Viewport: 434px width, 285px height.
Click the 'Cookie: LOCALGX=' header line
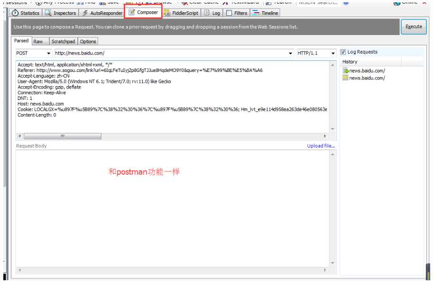click(172, 109)
